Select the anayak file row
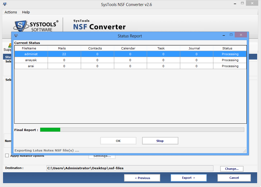The height and width of the screenshot is (187, 261). [31, 60]
